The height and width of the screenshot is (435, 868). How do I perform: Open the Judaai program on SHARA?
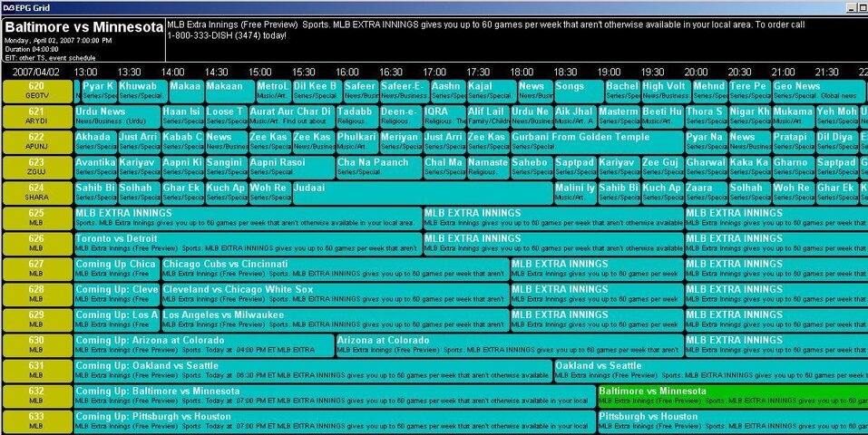(423, 193)
